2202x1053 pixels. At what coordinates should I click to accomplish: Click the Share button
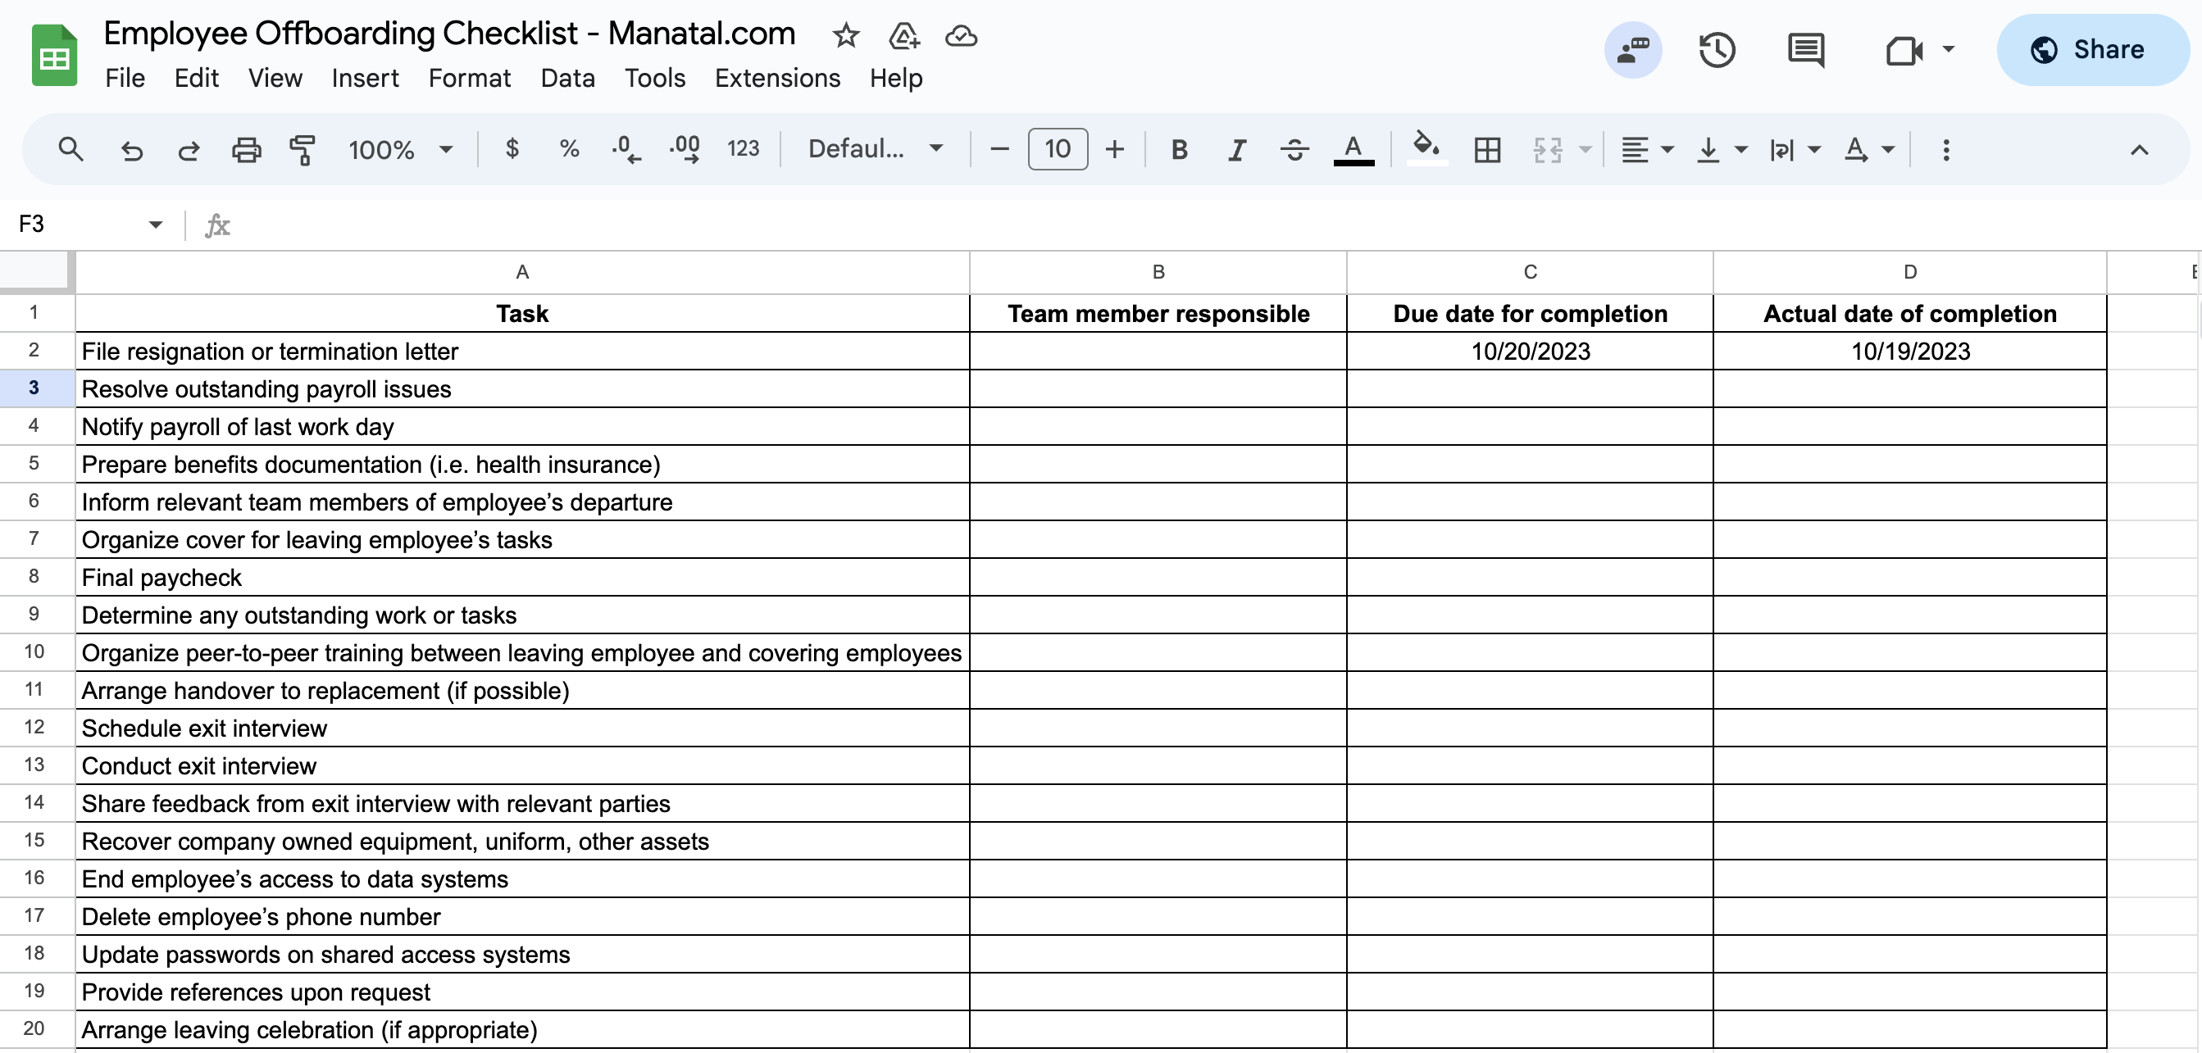pyautogui.click(x=2091, y=49)
